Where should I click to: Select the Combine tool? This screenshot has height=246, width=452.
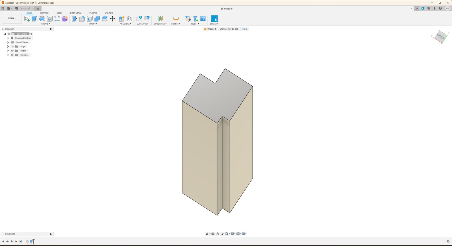pyautogui.click(x=97, y=19)
